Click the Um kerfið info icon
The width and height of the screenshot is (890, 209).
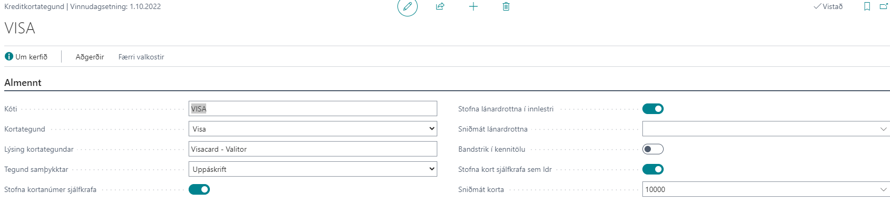9,56
